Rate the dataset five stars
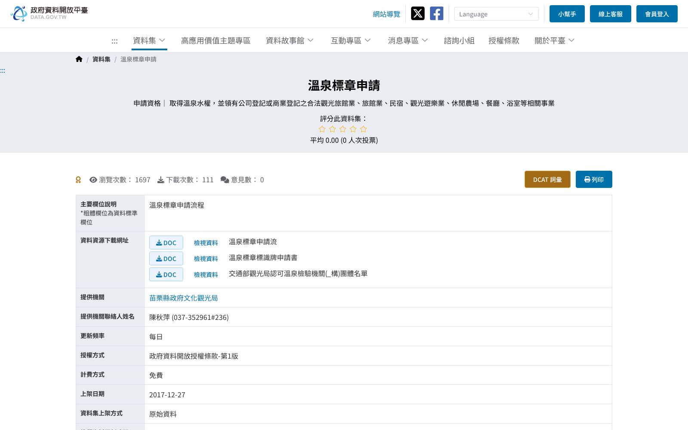 click(x=363, y=129)
